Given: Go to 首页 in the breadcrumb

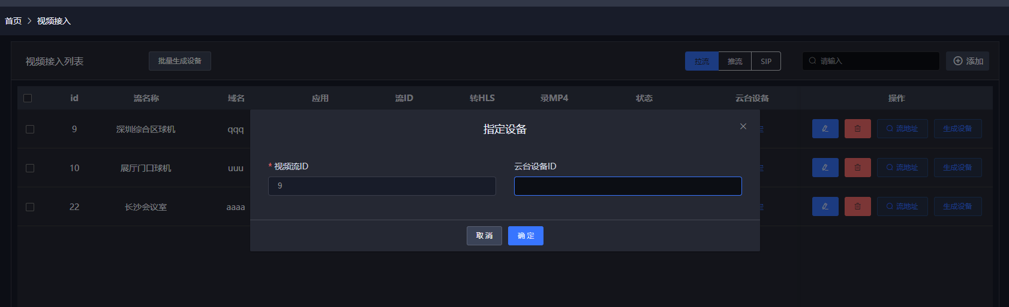Looking at the screenshot, I should [x=13, y=21].
